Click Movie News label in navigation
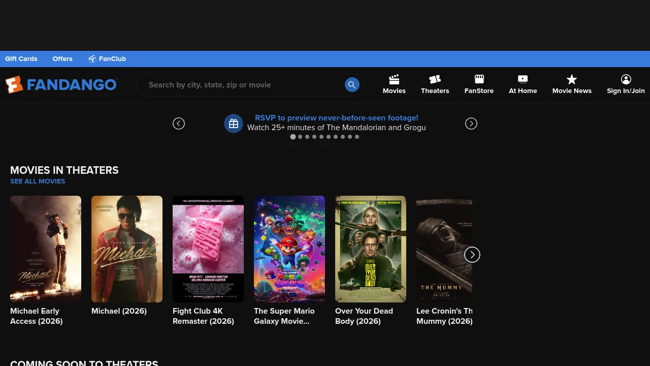This screenshot has height=366, width=650. click(572, 91)
